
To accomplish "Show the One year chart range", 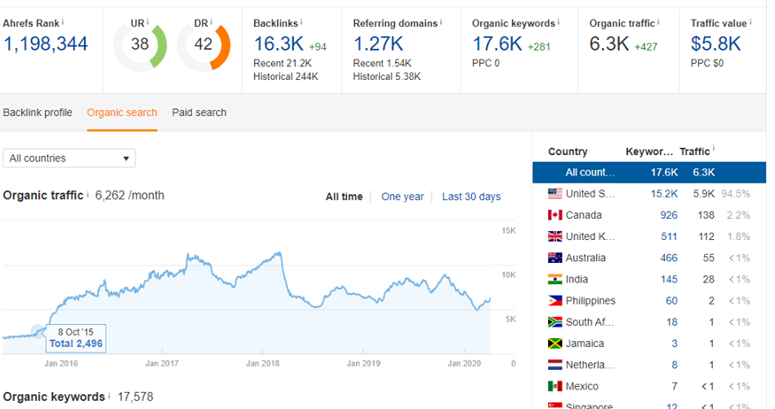I will [x=403, y=197].
